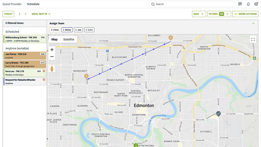Image resolution: width=261 pixels, height=147 pixels.
Task: Toggle the 1 Betsy team filter
Action: click(67, 30)
